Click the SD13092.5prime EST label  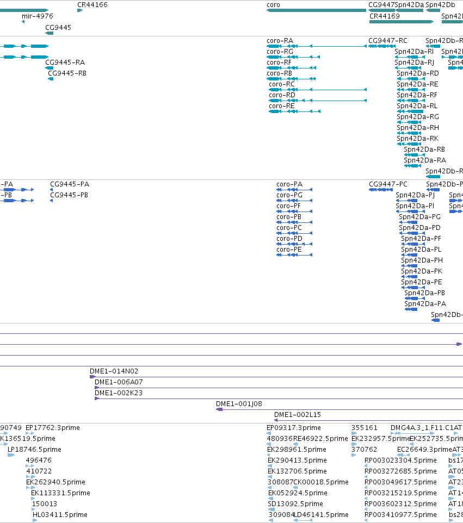[x=295, y=503]
